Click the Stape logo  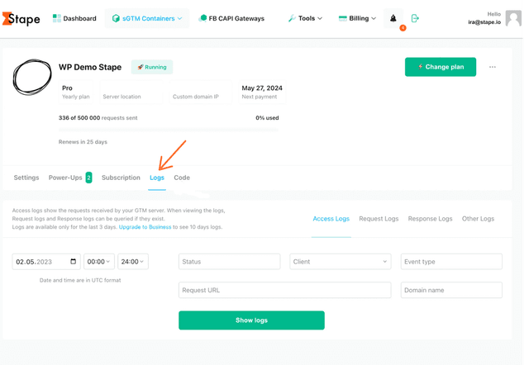(21, 18)
